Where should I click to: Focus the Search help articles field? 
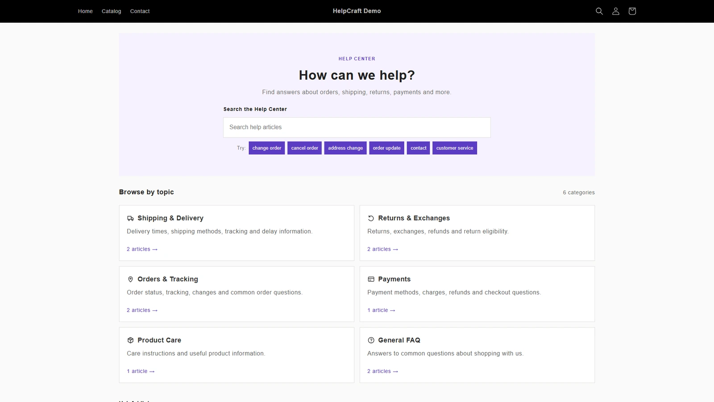pos(357,127)
